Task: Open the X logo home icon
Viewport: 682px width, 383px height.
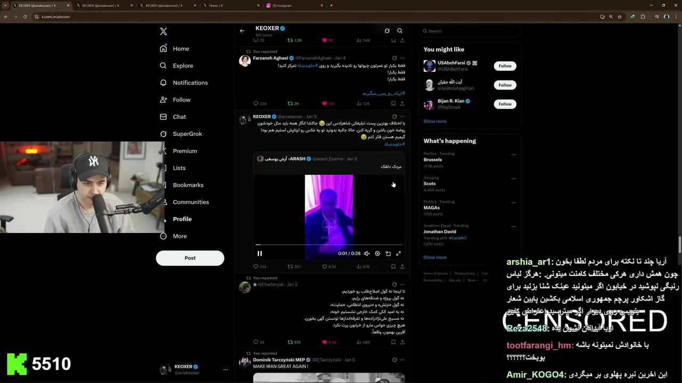Action: pos(164,31)
